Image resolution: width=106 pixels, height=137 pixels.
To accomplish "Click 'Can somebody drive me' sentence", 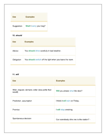I will (73, 120).
